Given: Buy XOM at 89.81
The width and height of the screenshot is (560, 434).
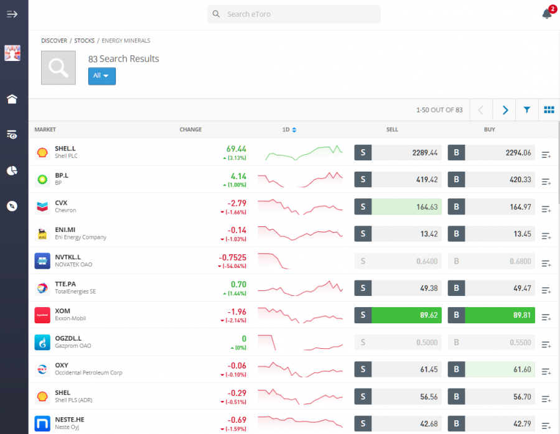Looking at the screenshot, I should 491,315.
